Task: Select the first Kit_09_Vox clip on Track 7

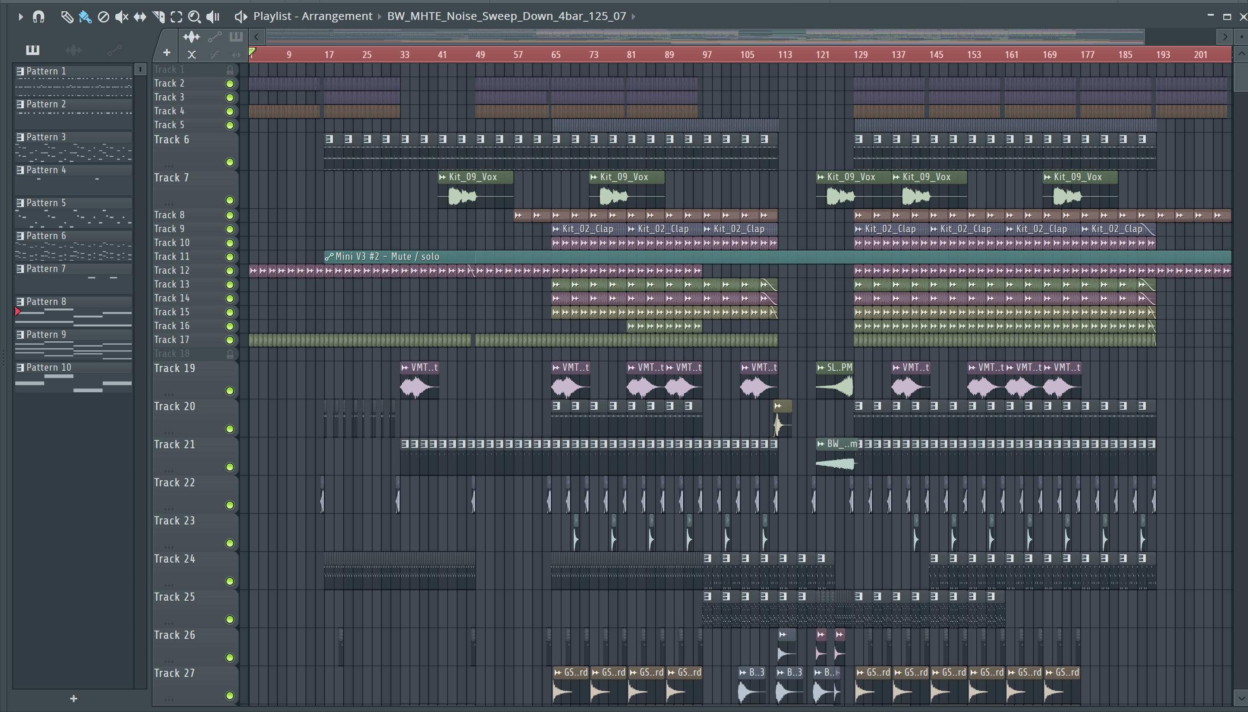Action: point(475,190)
